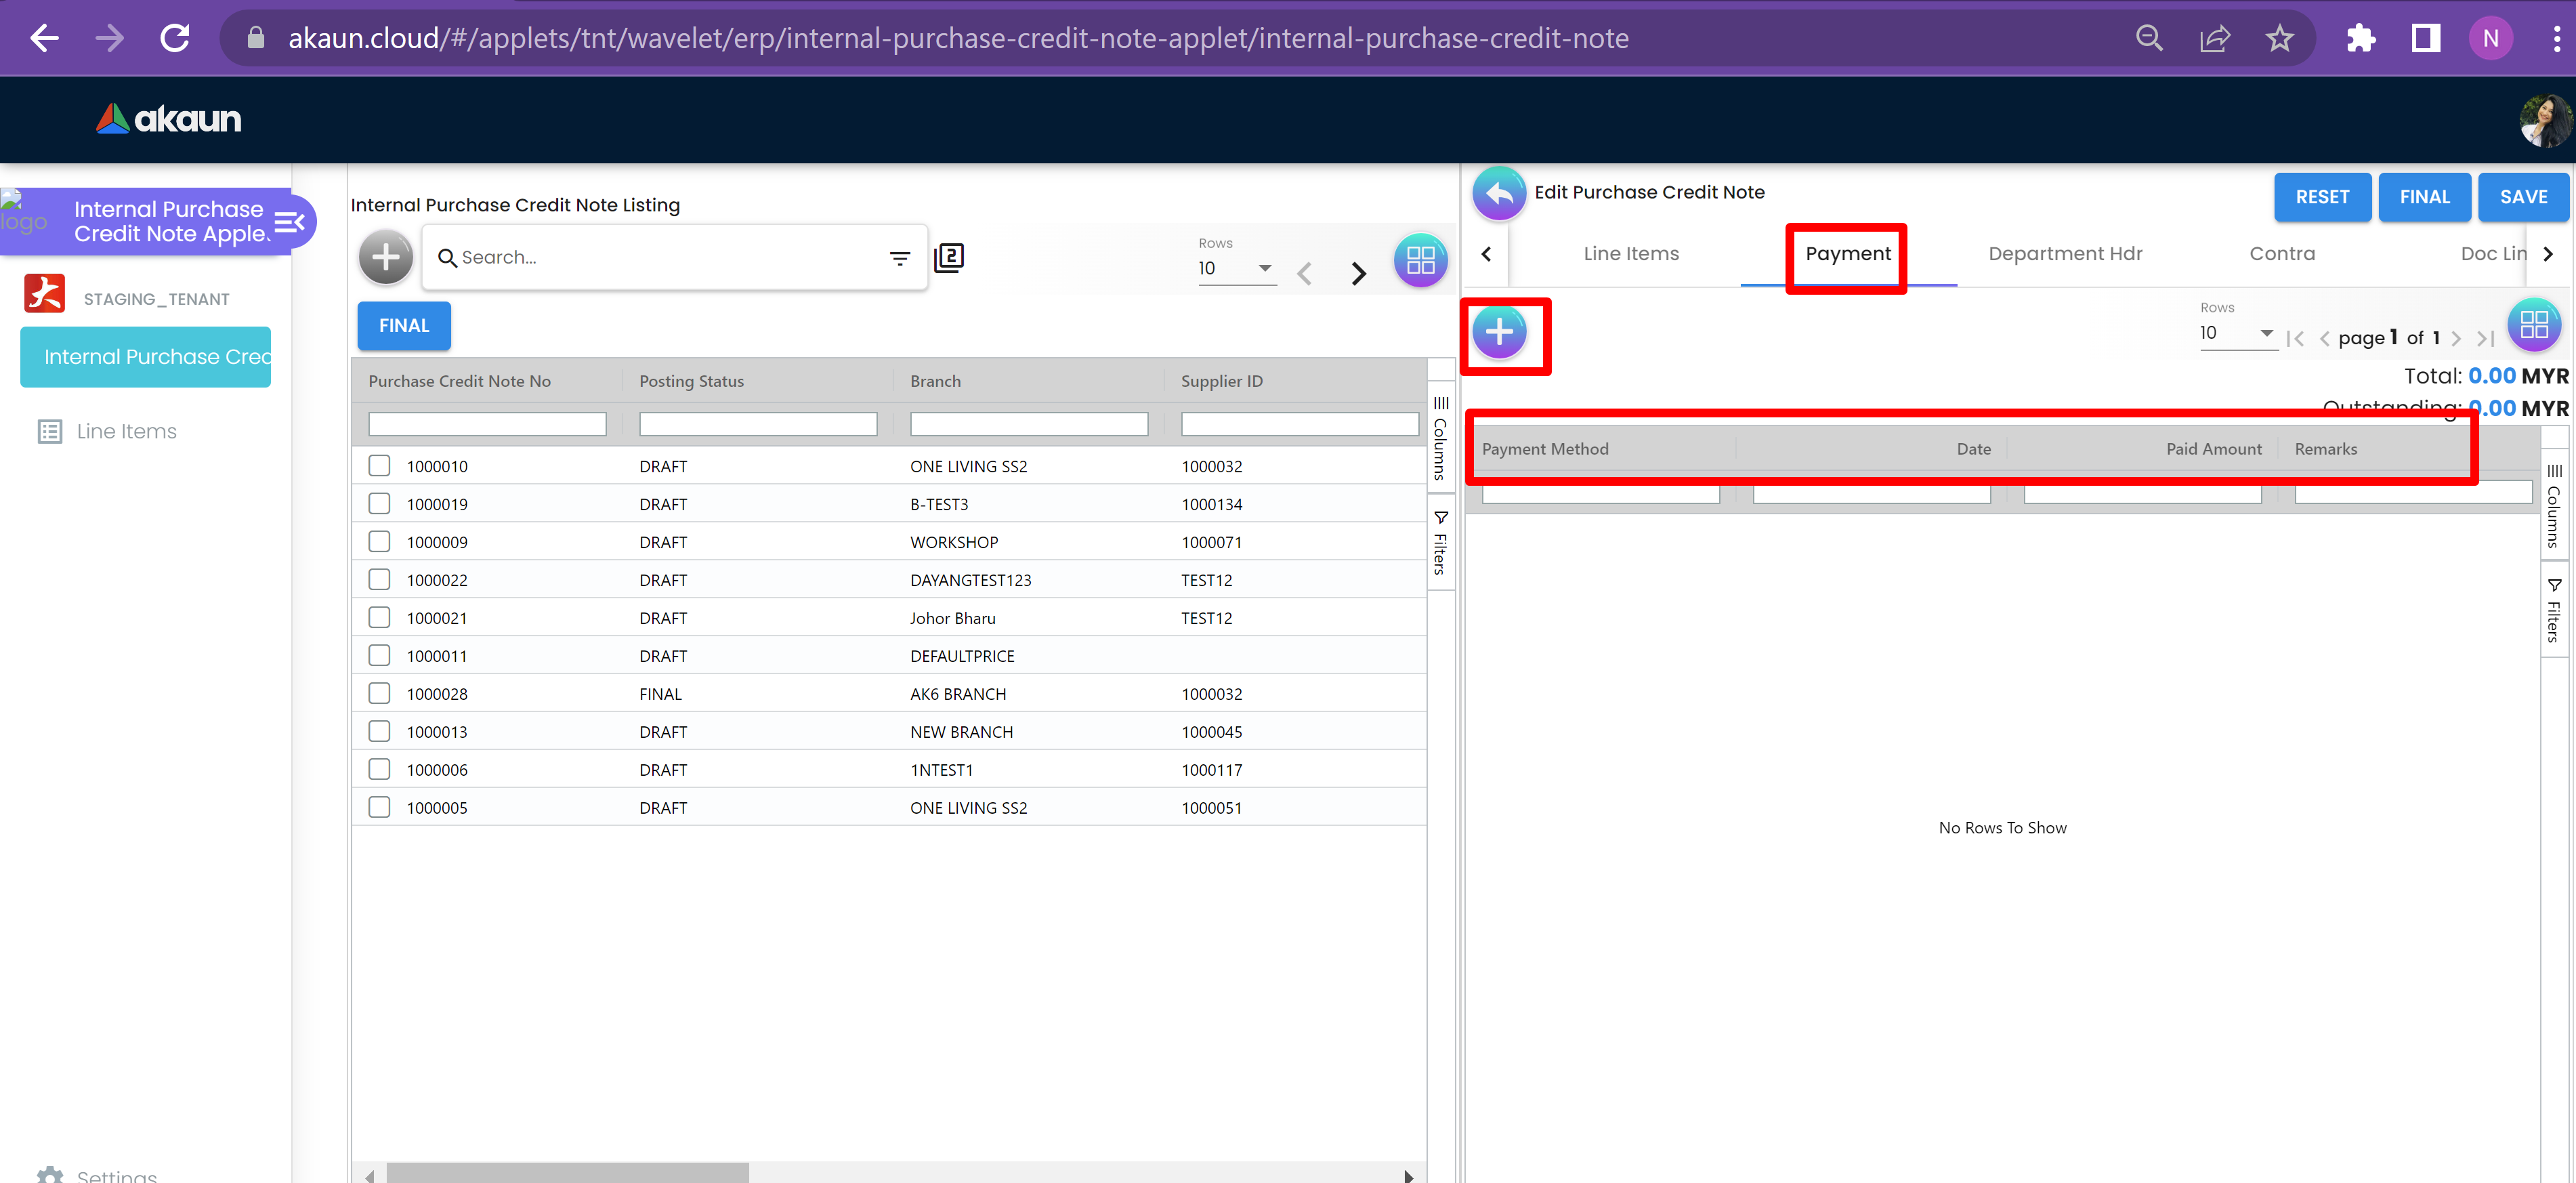This screenshot has width=2576, height=1183.
Task: Open the listing grid view toggle icon
Action: [x=1420, y=260]
